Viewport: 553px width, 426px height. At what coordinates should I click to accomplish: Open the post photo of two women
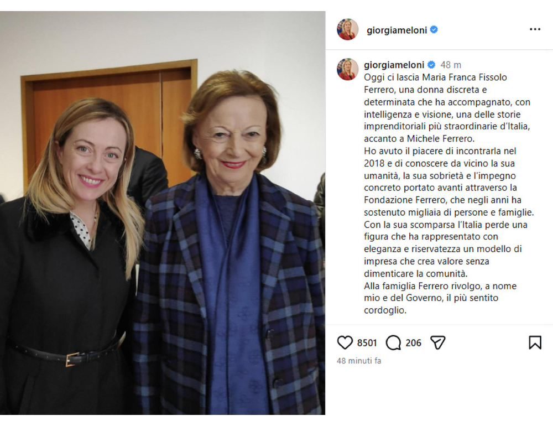163,213
